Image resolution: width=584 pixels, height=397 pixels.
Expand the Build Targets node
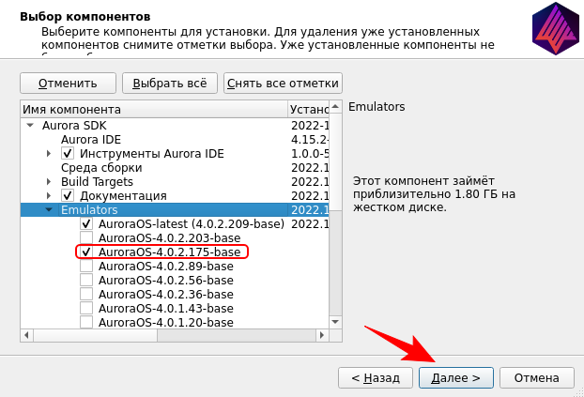coord(49,182)
